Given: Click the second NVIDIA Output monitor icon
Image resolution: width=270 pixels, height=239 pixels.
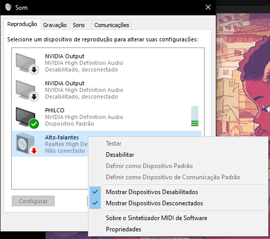Looking at the screenshot, I should (27, 90).
